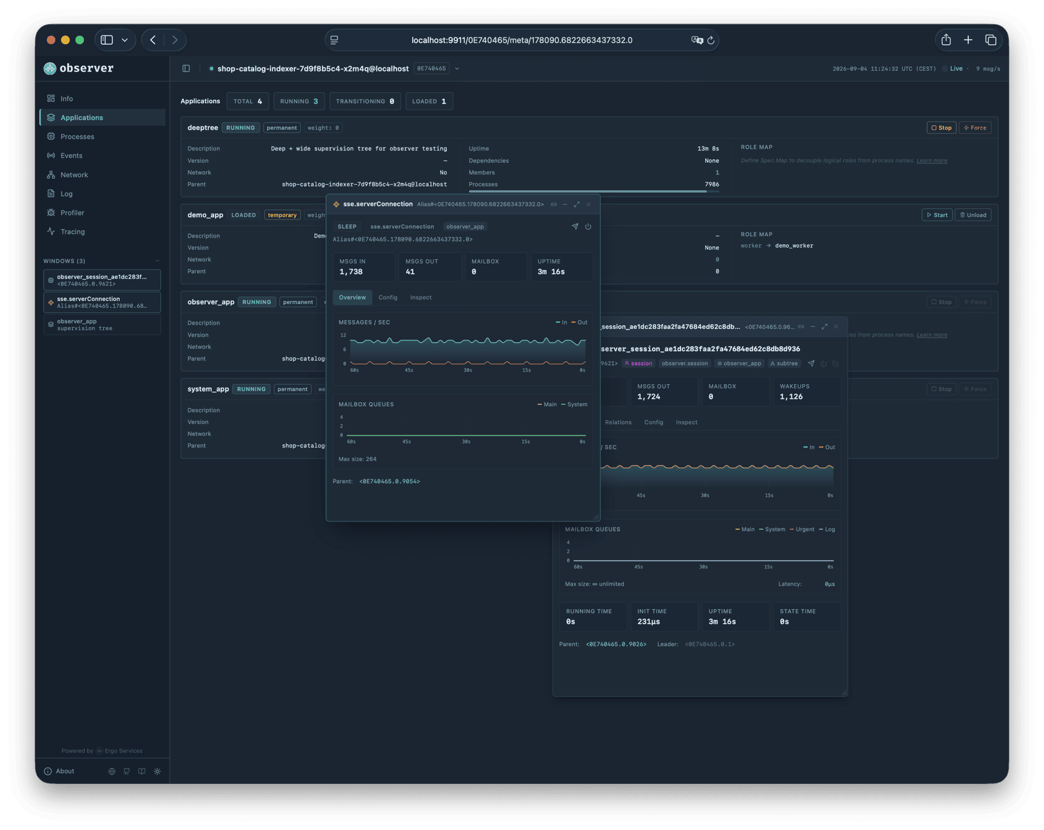Screen dimensions: 1044x830
Task: Filter applications by LOADED 1
Action: [429, 101]
